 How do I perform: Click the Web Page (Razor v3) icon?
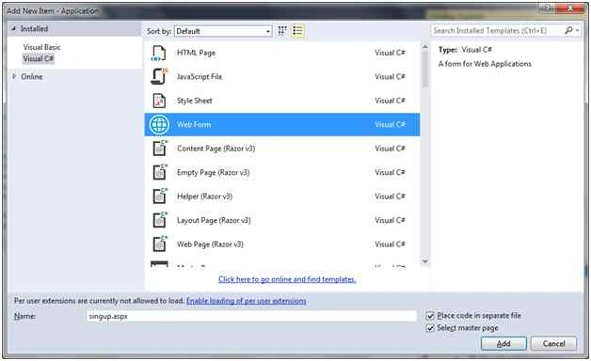pos(160,243)
